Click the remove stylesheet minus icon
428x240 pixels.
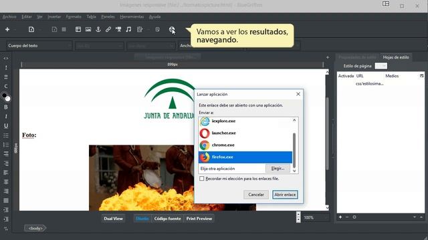click(x=347, y=217)
